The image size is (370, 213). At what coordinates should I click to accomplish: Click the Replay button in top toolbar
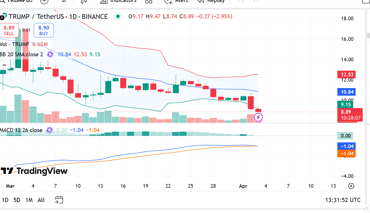pos(211,1)
